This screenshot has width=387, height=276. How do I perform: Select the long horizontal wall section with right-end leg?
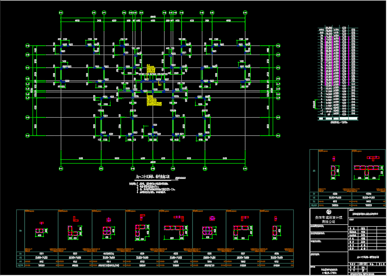[176, 232]
